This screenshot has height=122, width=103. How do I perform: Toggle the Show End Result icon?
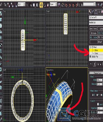click(94, 64)
